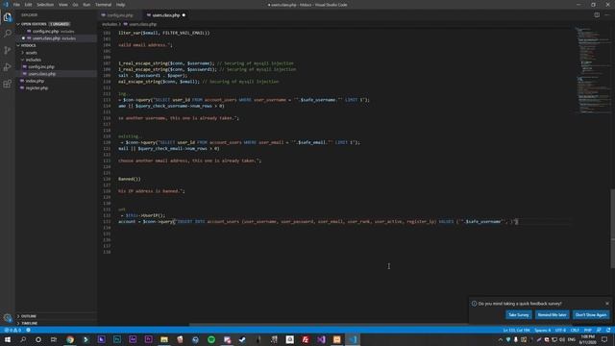Open the editor More Actions ellipsis
Image resolution: width=615 pixels, height=346 pixels.
coord(607,15)
